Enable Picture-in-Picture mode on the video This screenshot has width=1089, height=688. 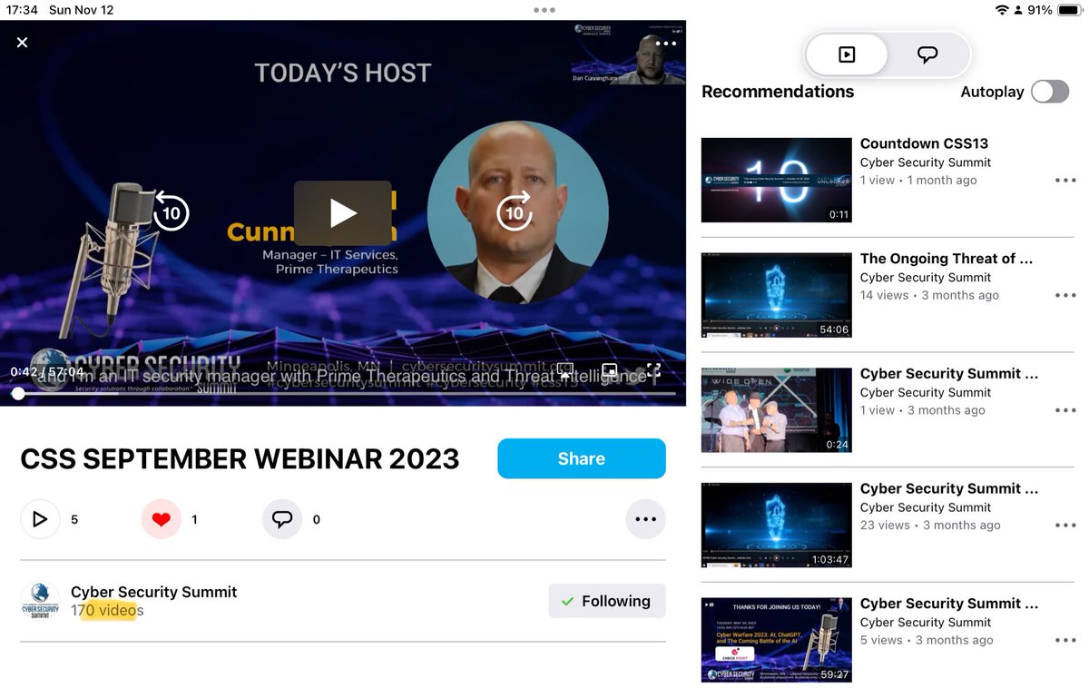(x=610, y=370)
